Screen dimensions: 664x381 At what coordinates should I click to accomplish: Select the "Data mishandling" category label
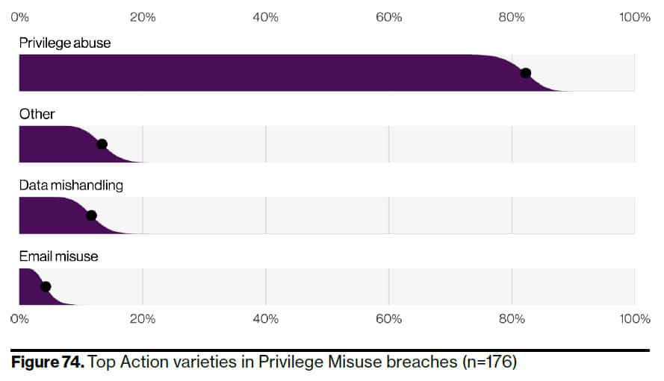(71, 185)
